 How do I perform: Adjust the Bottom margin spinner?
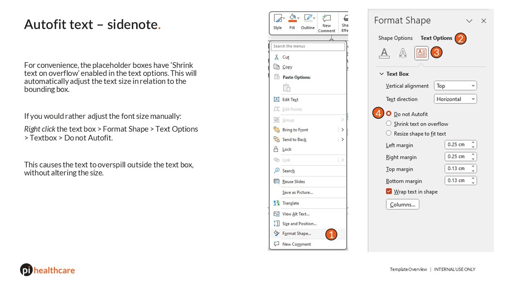point(473,181)
